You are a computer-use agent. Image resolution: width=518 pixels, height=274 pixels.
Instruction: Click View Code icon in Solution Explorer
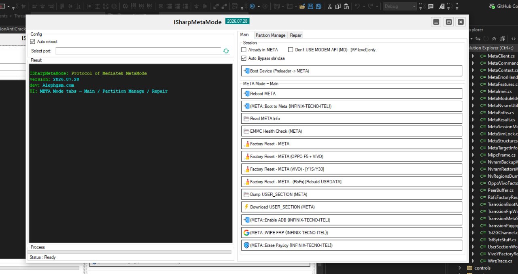click(x=513, y=39)
